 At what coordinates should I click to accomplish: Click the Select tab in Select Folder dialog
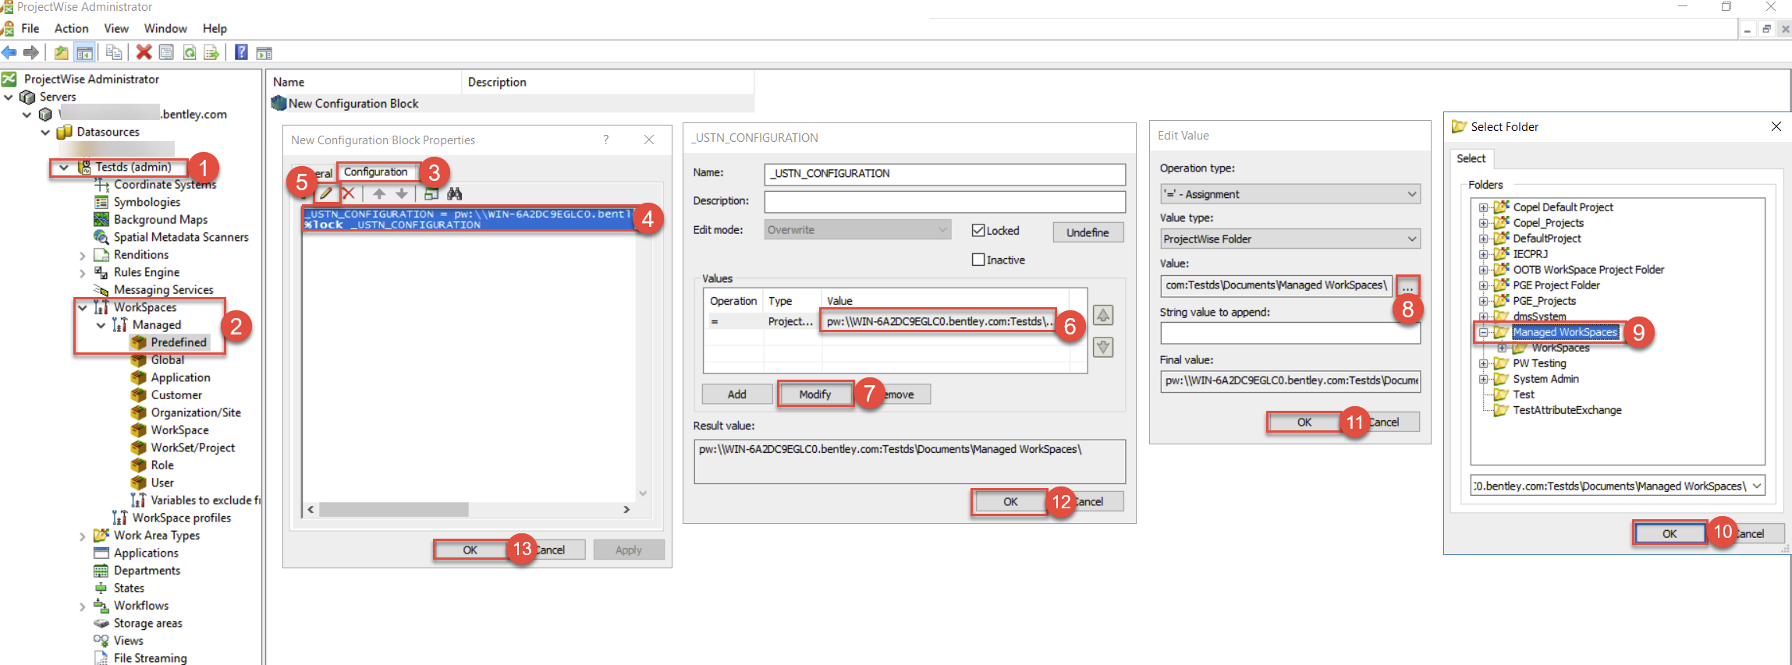(1471, 158)
